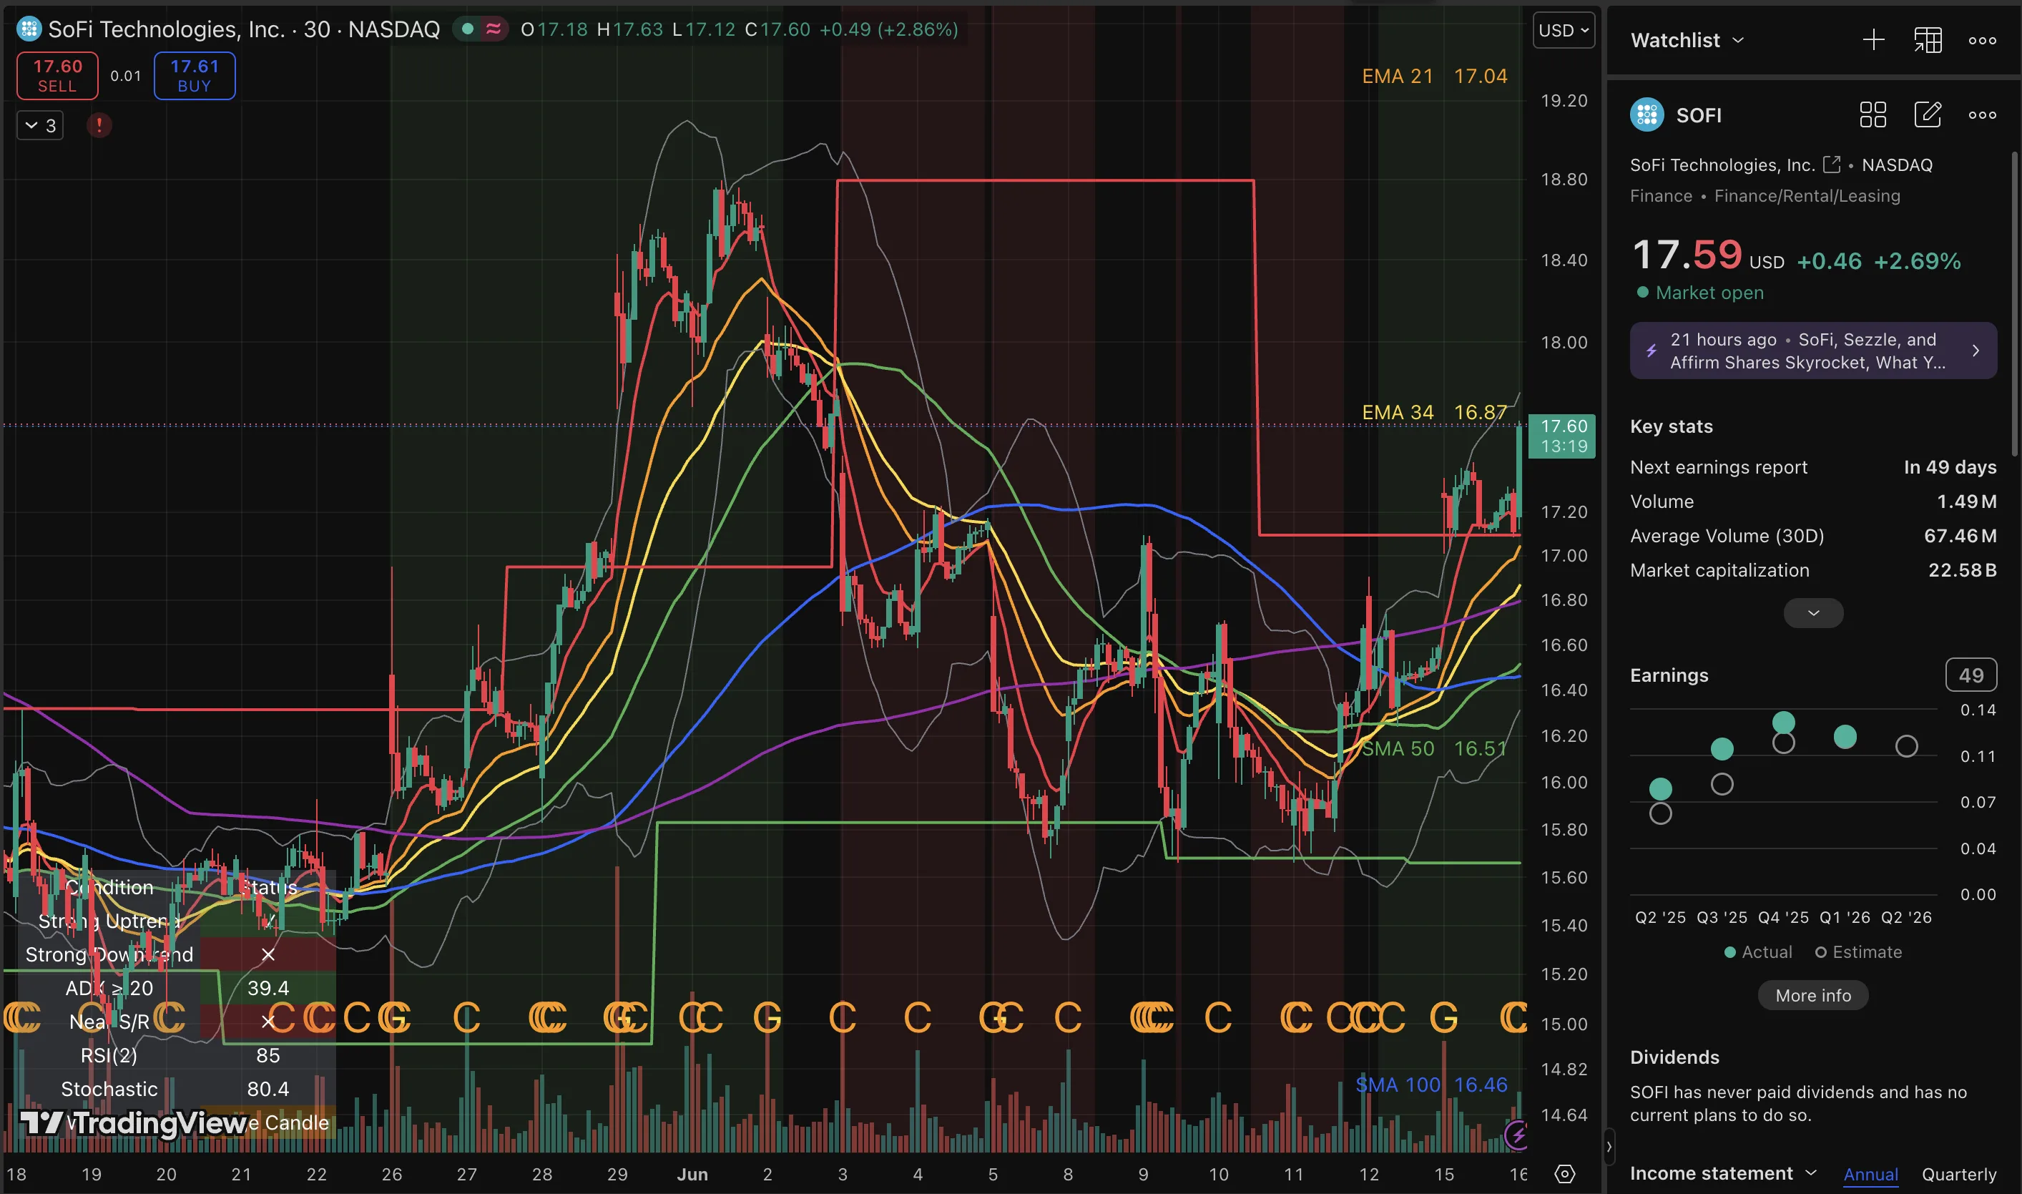Click the 17.61 BUY button

[195, 76]
